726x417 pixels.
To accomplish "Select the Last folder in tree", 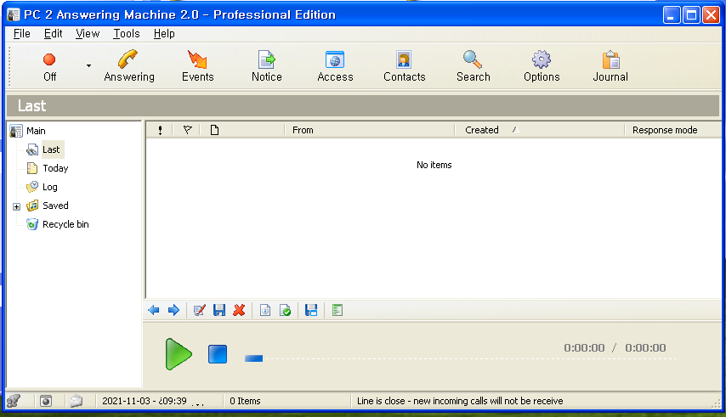I will [51, 149].
